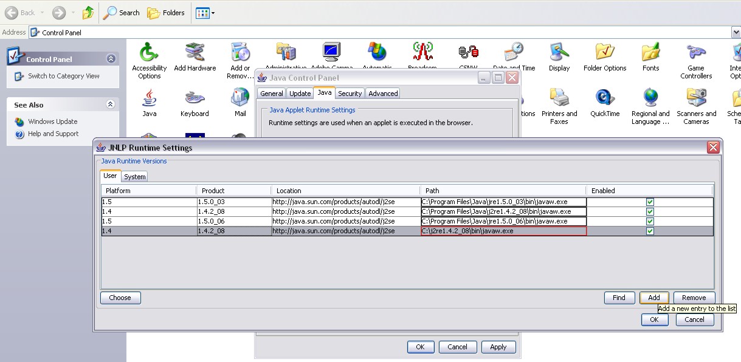Click the Remove button
This screenshot has height=362, width=741.
[694, 298]
